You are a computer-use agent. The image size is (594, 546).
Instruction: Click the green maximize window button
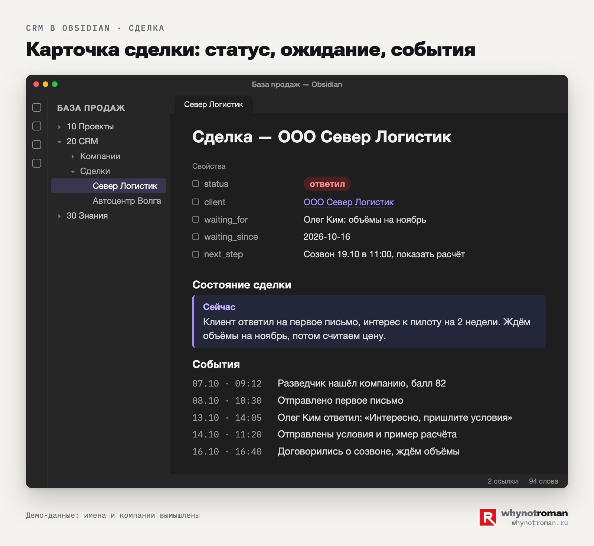(55, 84)
